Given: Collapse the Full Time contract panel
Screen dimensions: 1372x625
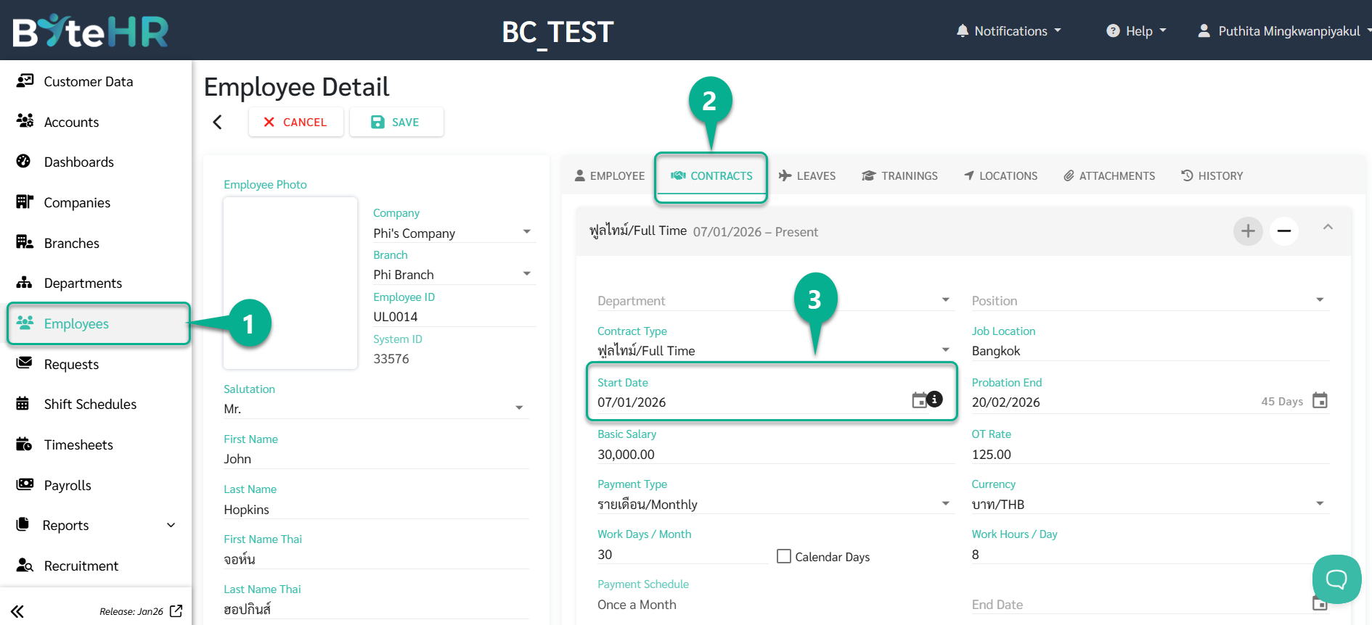Looking at the screenshot, I should pyautogui.click(x=1328, y=227).
